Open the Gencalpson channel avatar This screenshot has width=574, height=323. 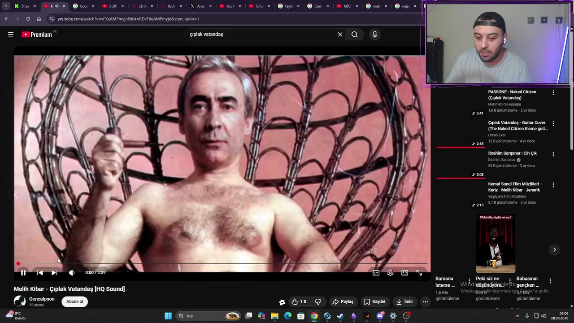click(x=20, y=301)
